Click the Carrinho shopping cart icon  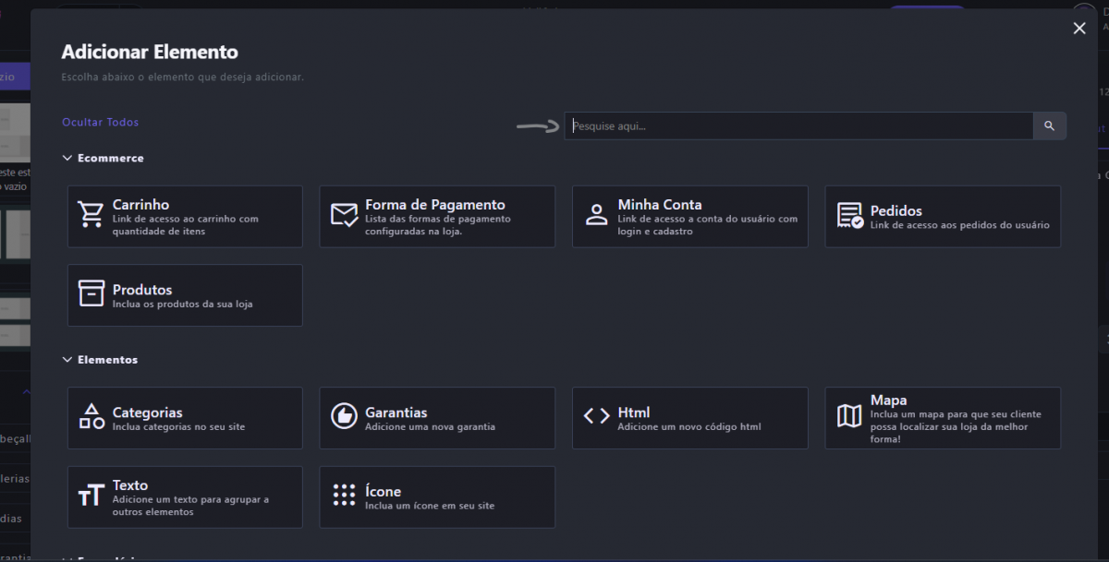[91, 215]
